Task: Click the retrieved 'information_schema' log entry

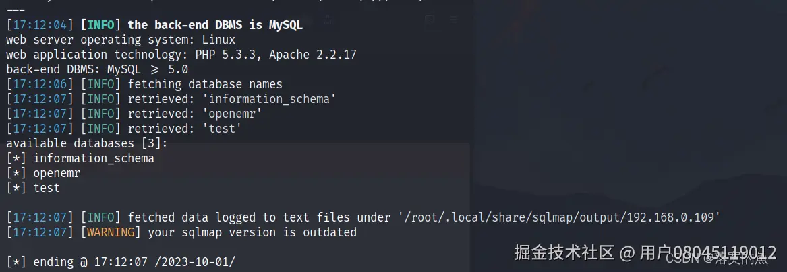Action: [x=232, y=99]
